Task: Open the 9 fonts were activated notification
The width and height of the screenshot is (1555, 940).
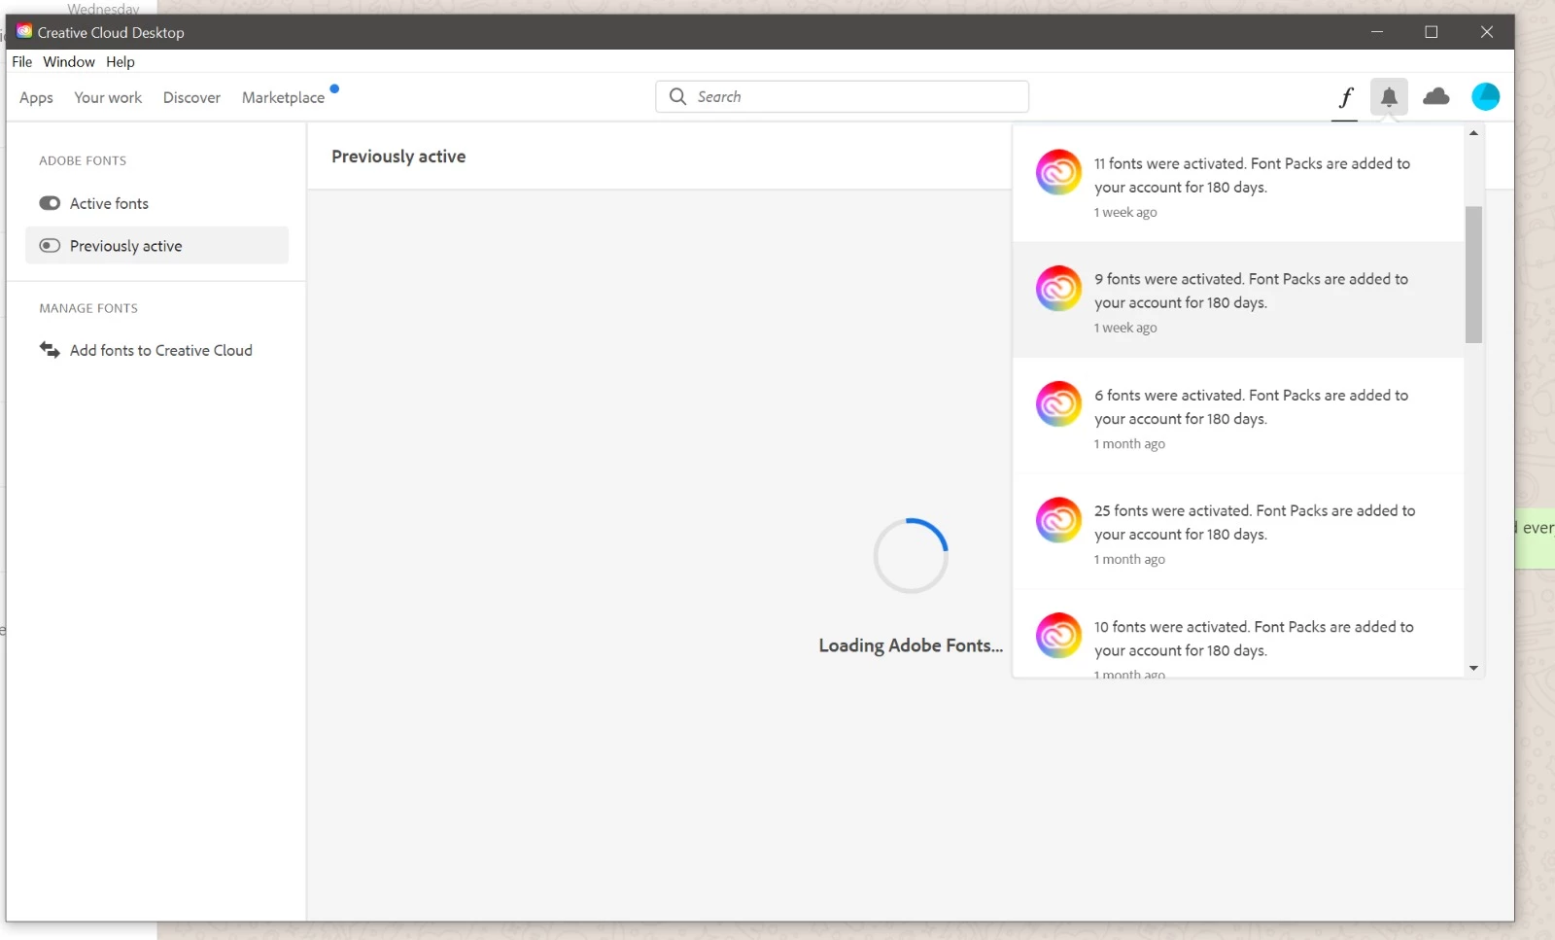Action: [x=1238, y=300]
